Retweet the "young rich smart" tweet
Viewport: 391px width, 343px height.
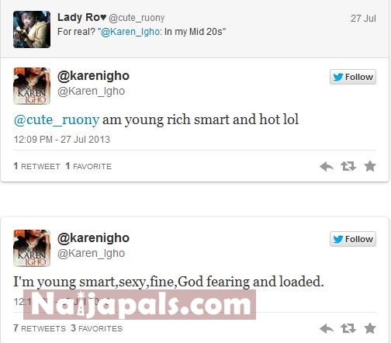pos(348,166)
